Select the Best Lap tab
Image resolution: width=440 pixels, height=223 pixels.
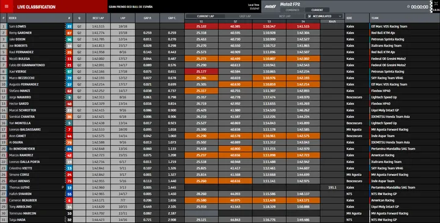pos(285,16)
